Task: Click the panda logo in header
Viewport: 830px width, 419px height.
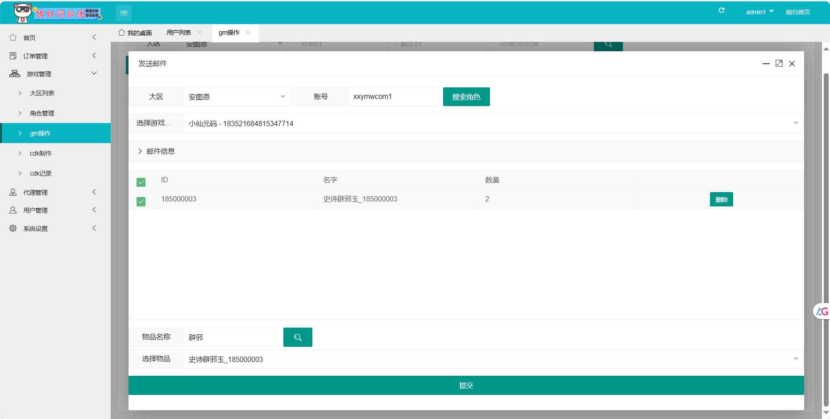Action: 22,12
